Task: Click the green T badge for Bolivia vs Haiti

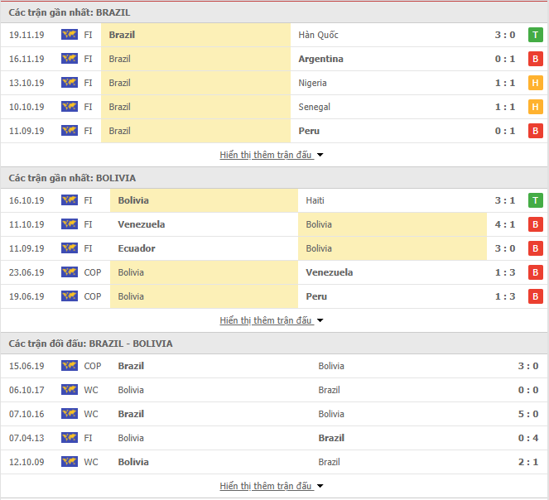Action: click(x=536, y=200)
